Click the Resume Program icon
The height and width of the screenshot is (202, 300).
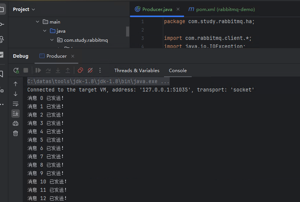coord(38,70)
